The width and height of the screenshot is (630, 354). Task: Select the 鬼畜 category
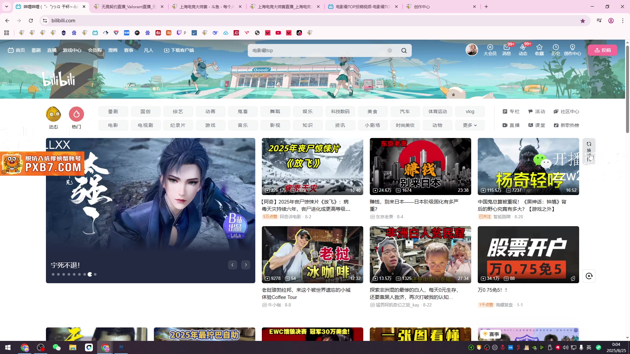point(243,111)
